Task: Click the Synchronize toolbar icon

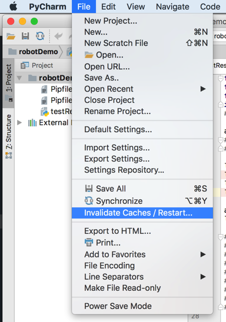Action: tap(40, 36)
